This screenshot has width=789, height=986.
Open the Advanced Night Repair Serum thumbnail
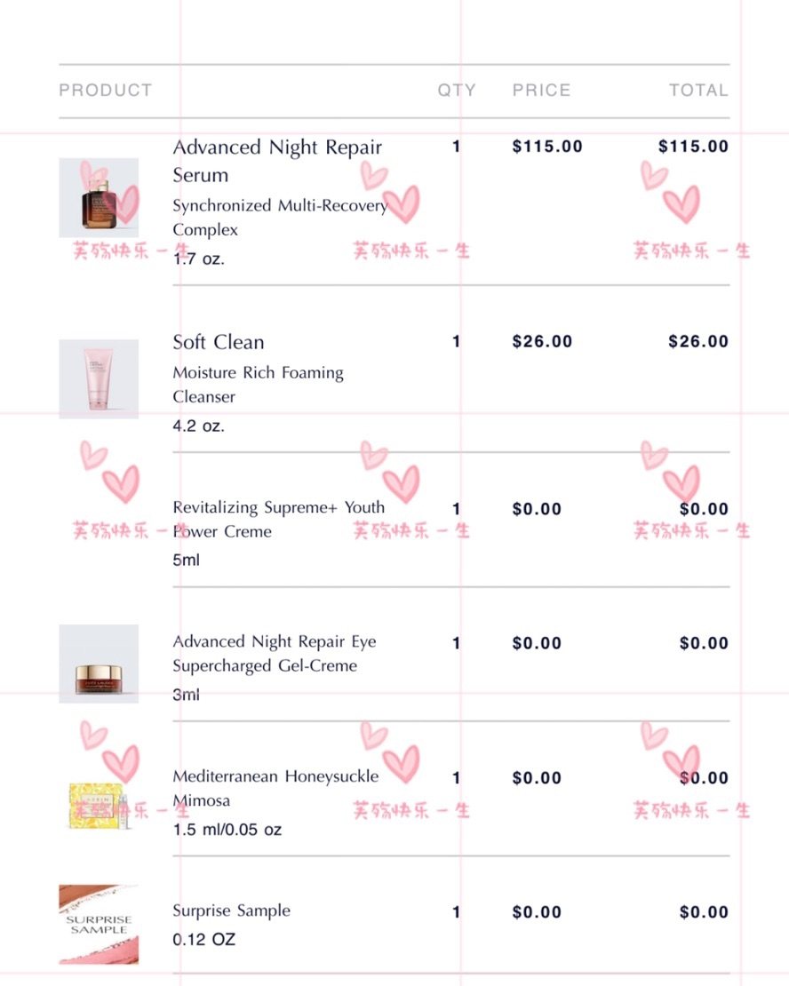99,197
